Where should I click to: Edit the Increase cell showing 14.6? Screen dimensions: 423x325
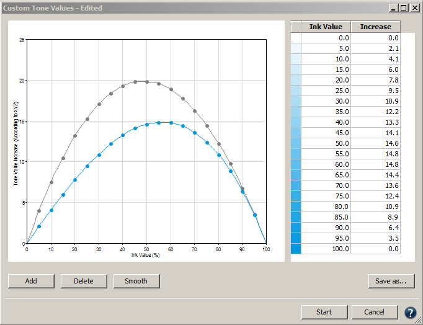click(x=375, y=143)
